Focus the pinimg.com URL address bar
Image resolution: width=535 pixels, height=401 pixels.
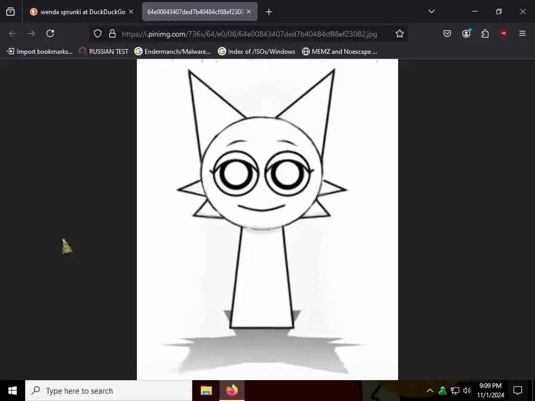tap(249, 34)
